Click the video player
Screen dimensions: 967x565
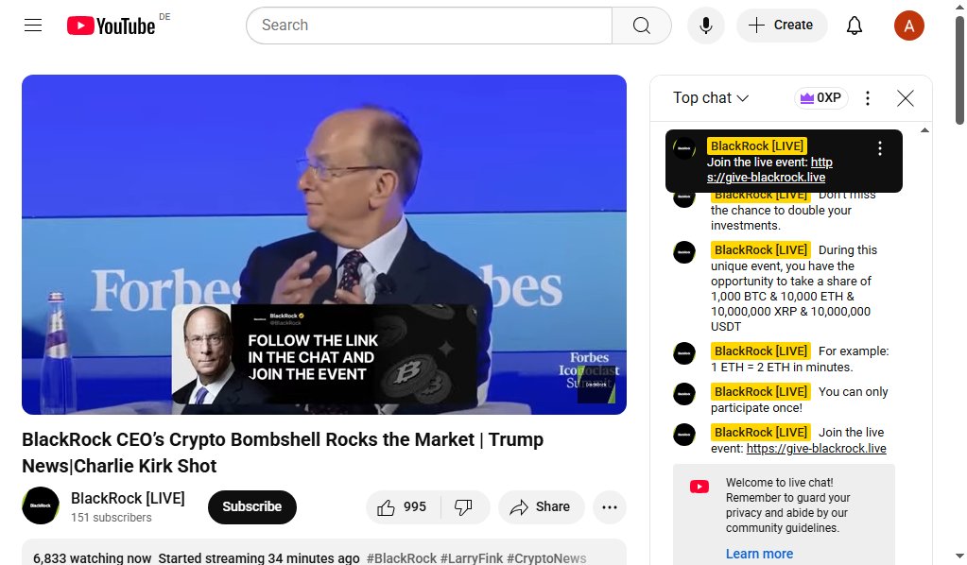click(x=324, y=245)
